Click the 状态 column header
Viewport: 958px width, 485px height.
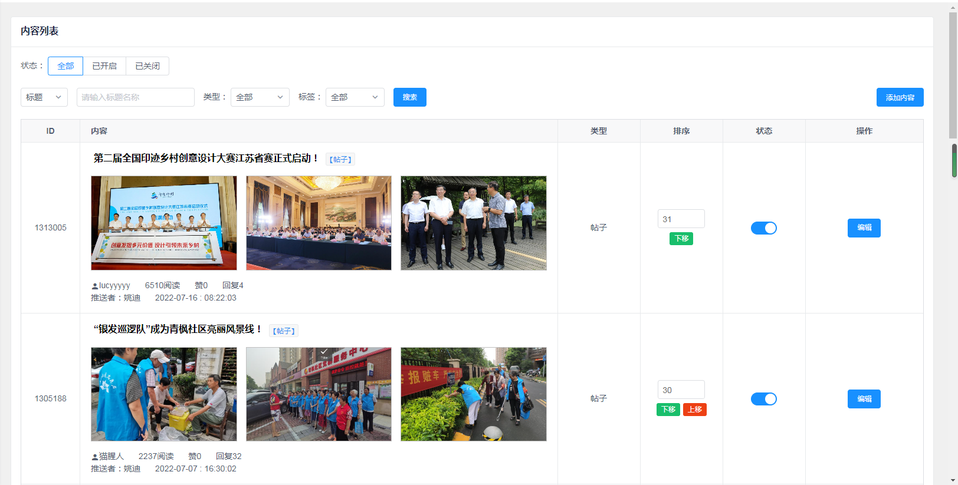pyautogui.click(x=764, y=131)
